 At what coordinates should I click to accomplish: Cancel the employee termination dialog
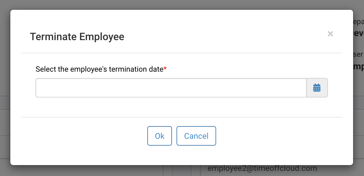(x=196, y=136)
